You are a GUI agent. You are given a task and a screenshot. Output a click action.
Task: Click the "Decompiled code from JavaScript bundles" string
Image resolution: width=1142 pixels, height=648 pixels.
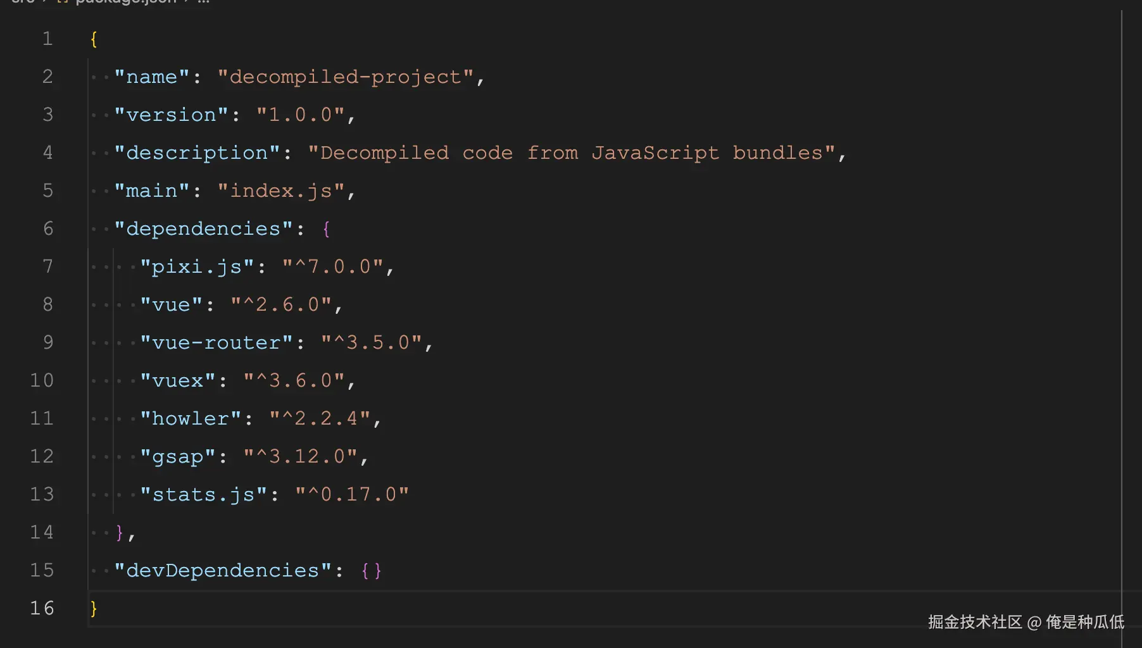(572, 153)
